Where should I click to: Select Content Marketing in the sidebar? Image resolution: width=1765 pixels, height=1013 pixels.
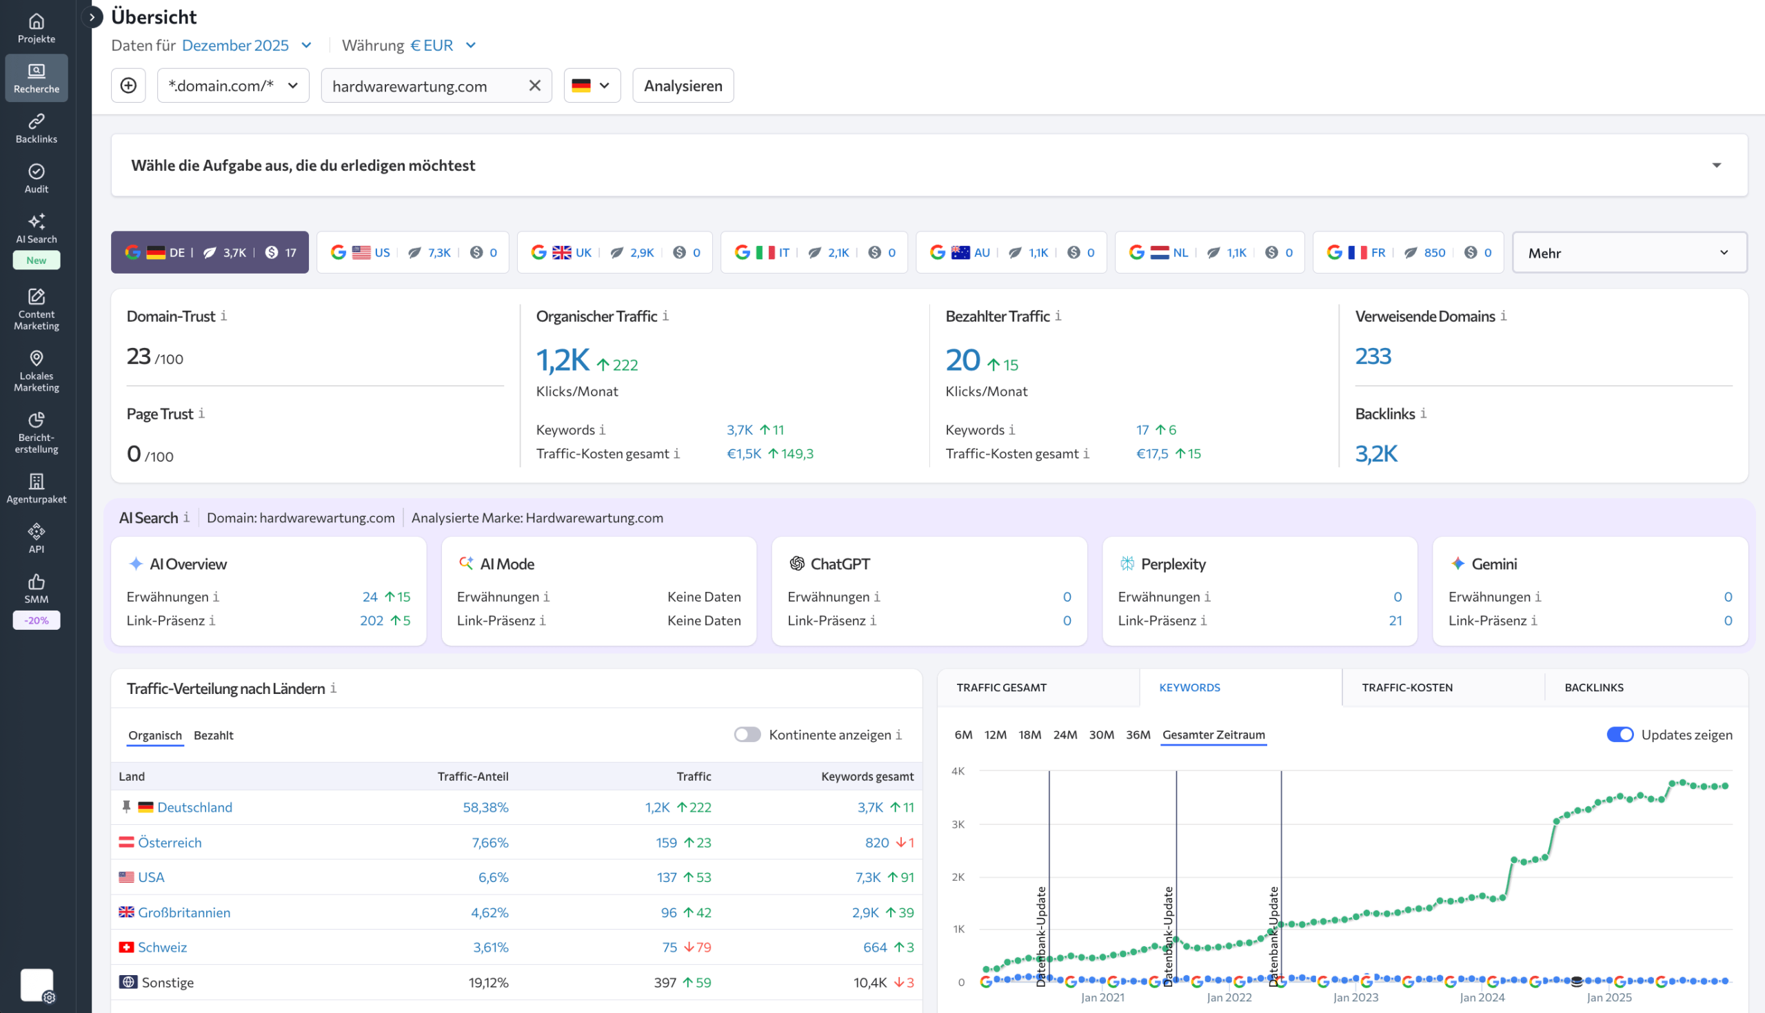35,309
